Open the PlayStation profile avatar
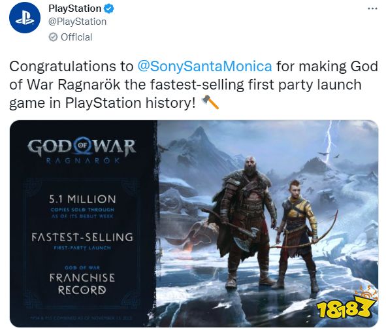This screenshot has height=330, width=386. (25, 18)
